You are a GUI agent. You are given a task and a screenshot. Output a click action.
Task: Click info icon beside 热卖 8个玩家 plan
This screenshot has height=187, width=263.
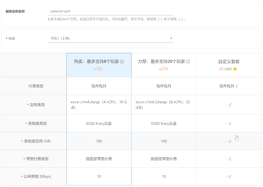[x=122, y=62]
